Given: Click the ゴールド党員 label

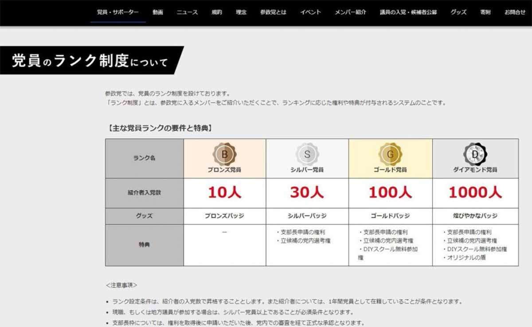Looking at the screenshot, I should coord(390,170).
